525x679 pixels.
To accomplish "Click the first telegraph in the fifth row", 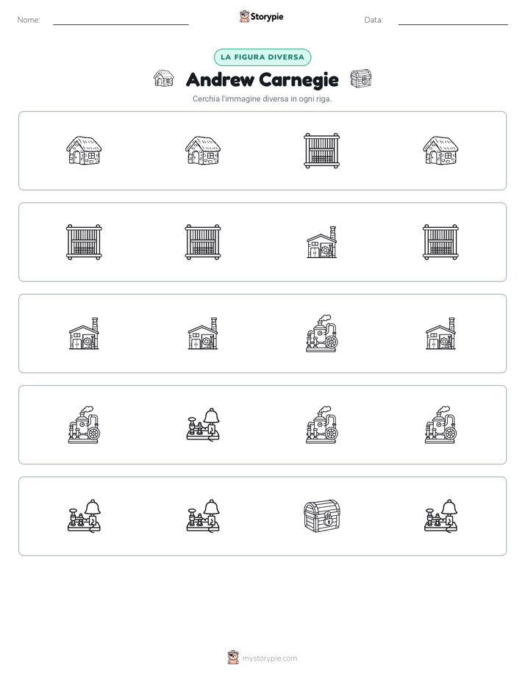I will 84,516.
